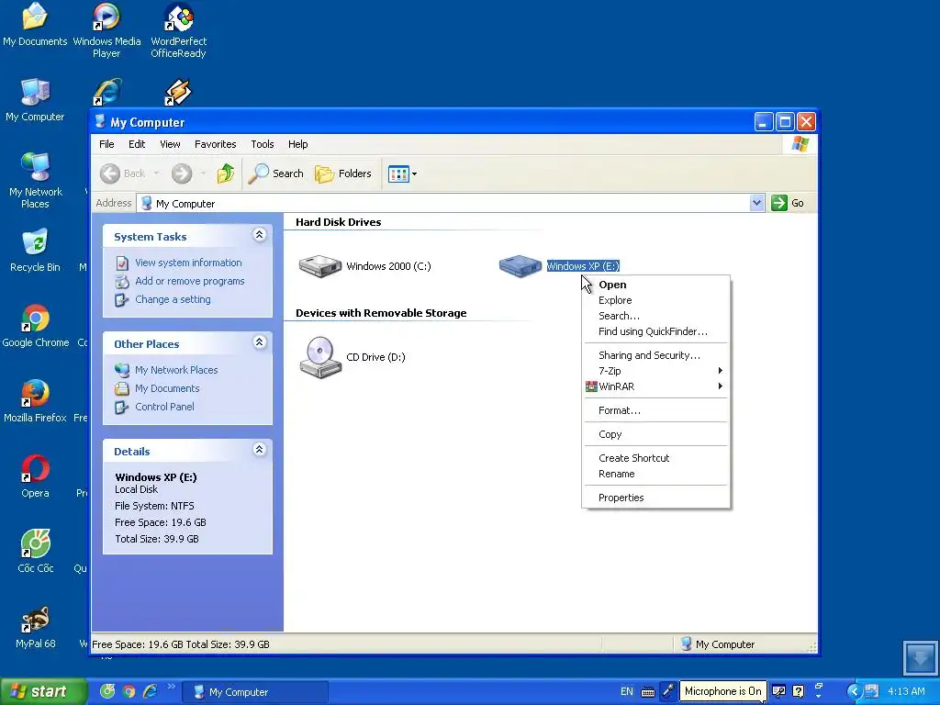Expand the Forward history dropdown arrow
The image size is (940, 705).
click(x=203, y=173)
